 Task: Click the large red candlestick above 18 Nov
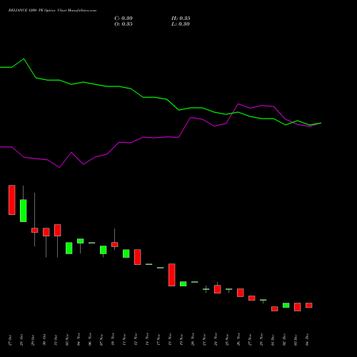(172, 275)
